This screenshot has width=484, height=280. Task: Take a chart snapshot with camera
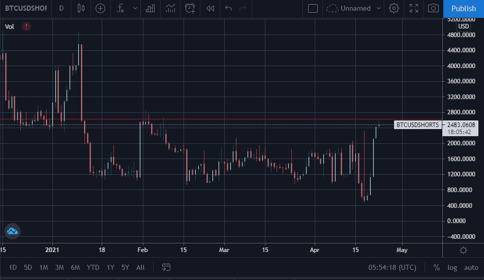pos(433,8)
